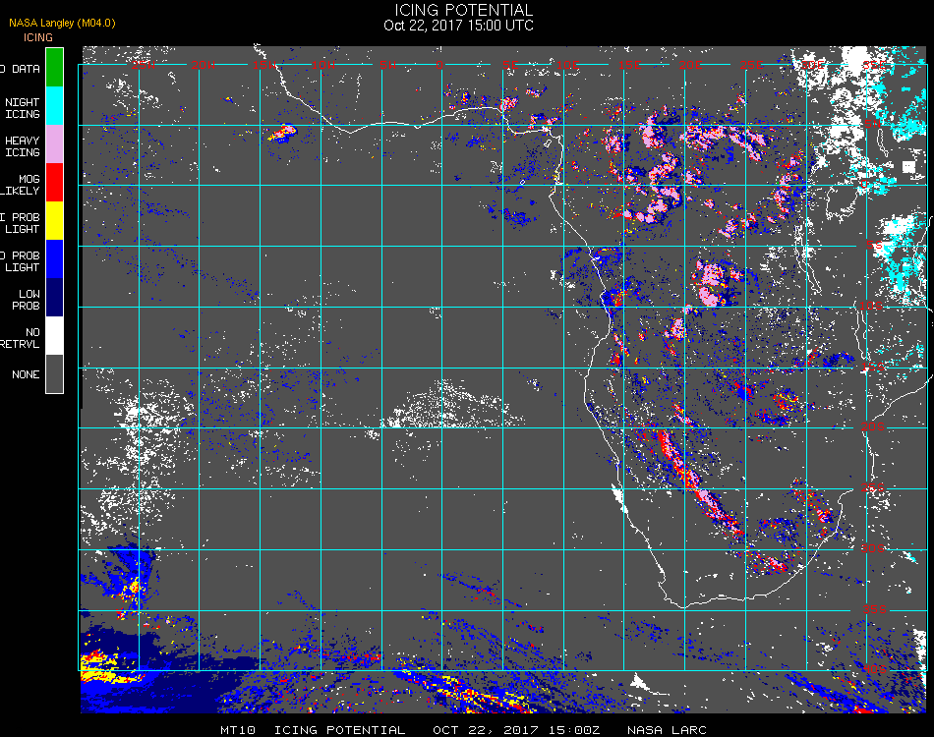Click the pink HEAVY ICING legend swatch
This screenshot has width=934, height=737.
coord(54,144)
